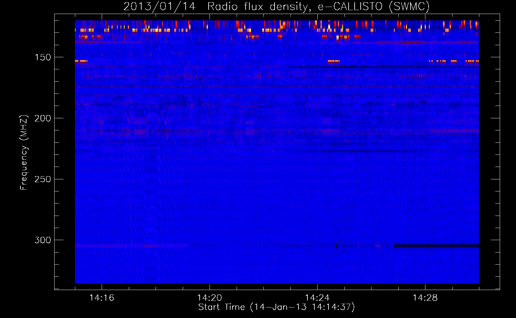Viewport: 516px width, 318px height.
Task: Click the dark horizontal band near 305 MHz
Action: [x=437, y=246]
